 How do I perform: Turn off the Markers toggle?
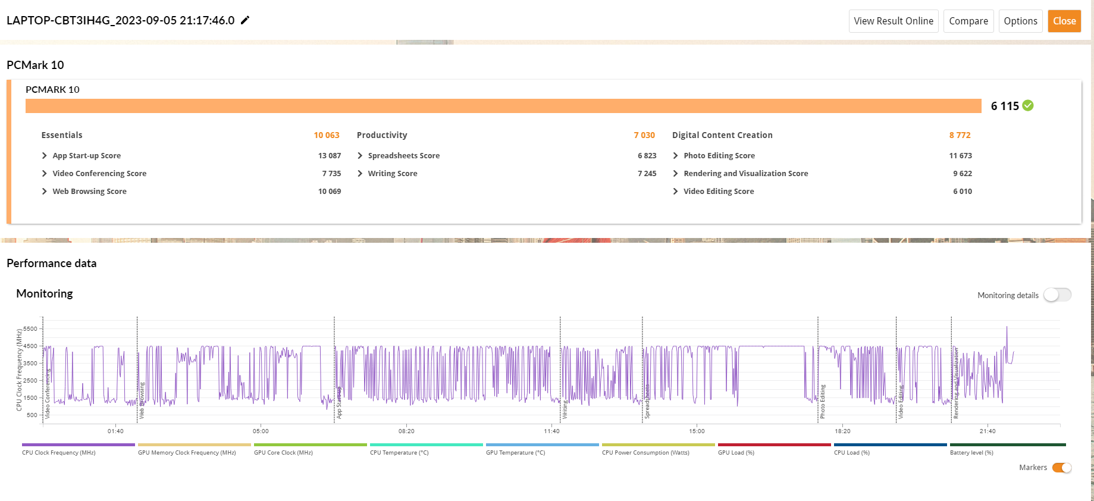pyautogui.click(x=1061, y=468)
